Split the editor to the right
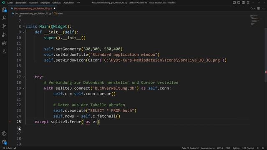 pyautogui.click(x=259, y=8)
